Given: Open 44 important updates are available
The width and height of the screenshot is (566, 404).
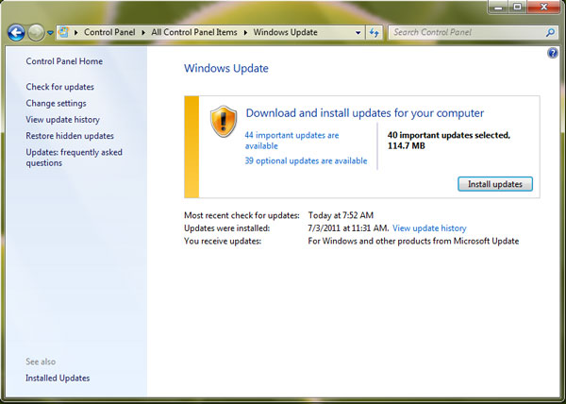Looking at the screenshot, I should point(291,141).
